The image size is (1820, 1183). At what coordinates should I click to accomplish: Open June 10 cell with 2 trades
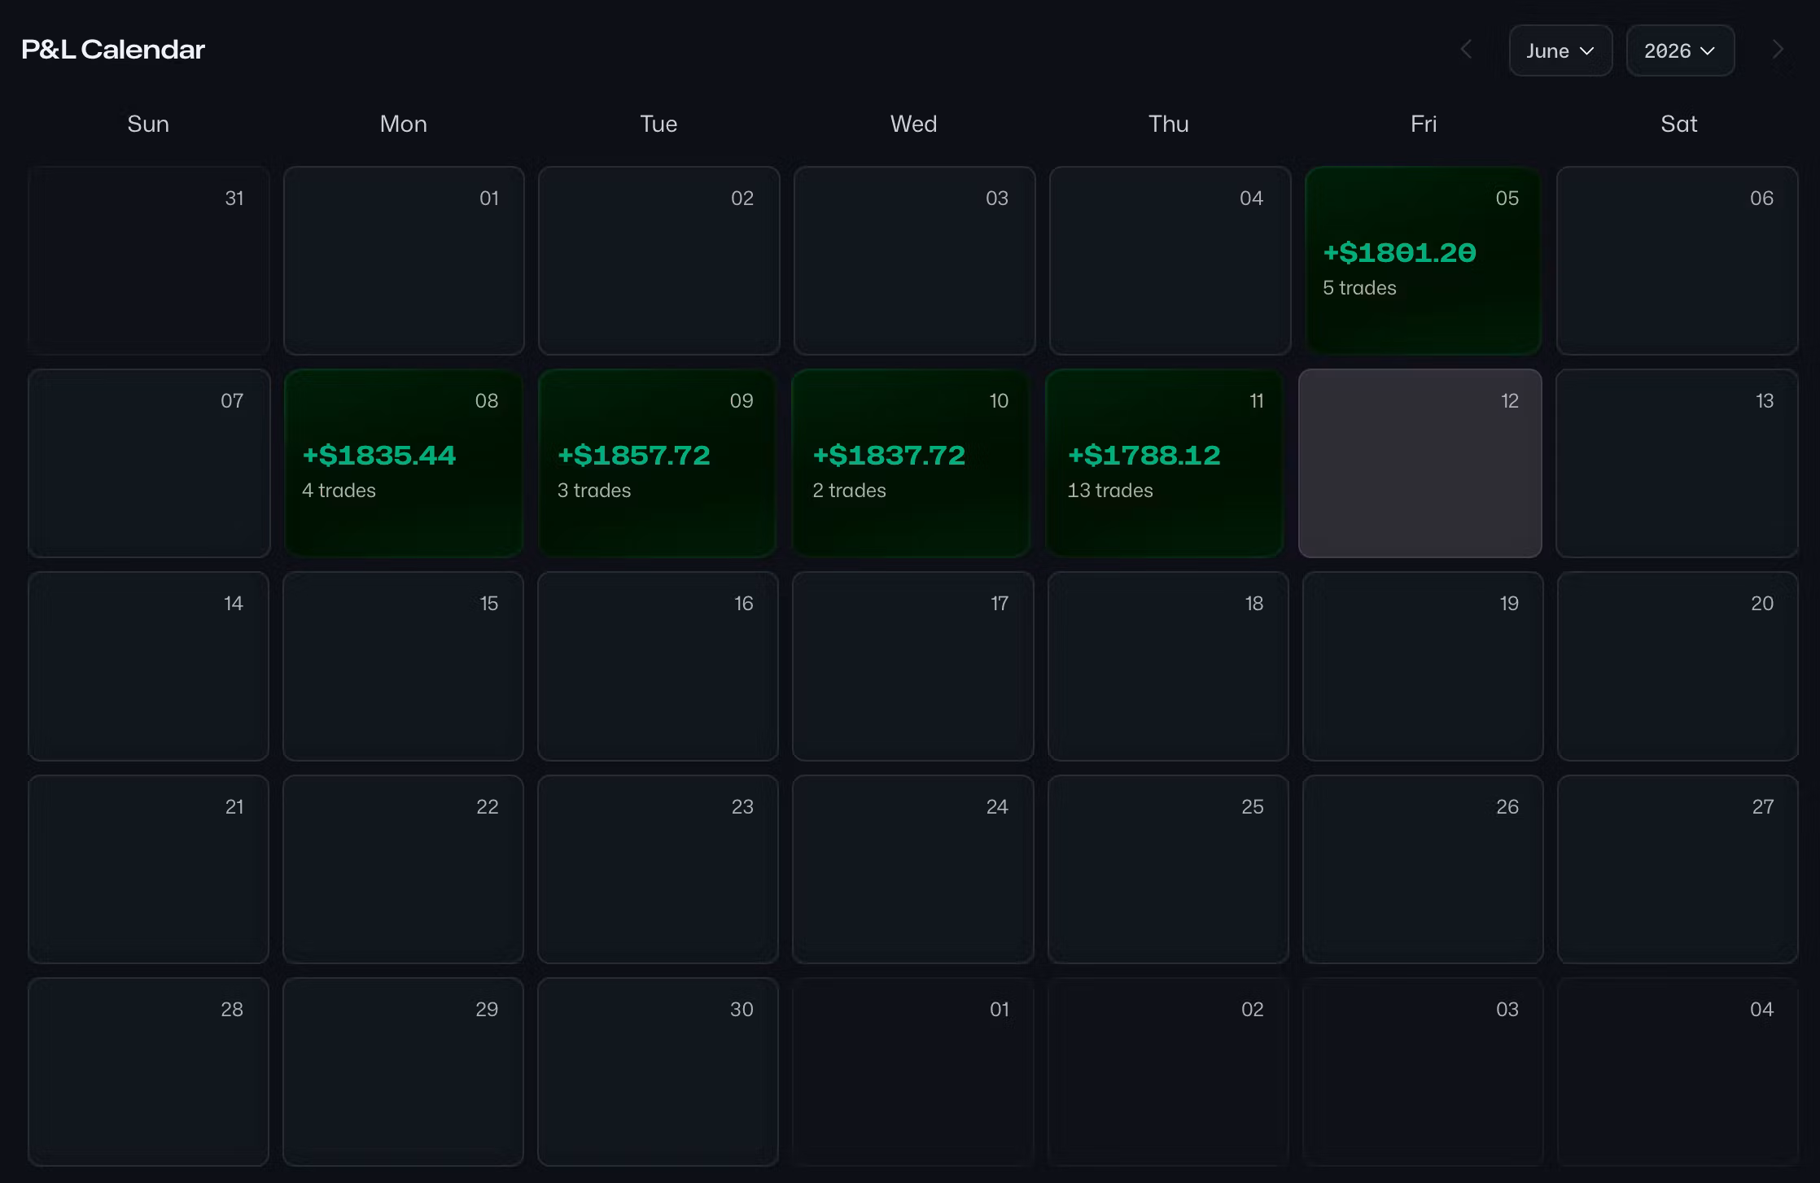[912, 463]
